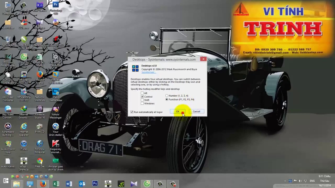Image resolution: width=335 pixels, height=188 pixels.
Task: Open the Recycle Bin
Action: 8,41
